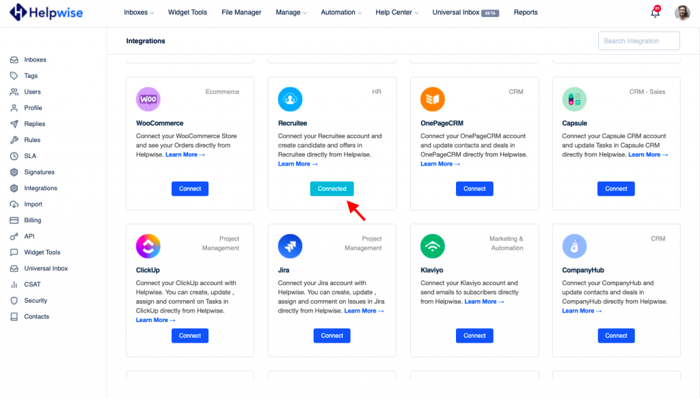This screenshot has height=398, width=700.
Task: Click the ClickUp integration icon
Action: tap(148, 246)
